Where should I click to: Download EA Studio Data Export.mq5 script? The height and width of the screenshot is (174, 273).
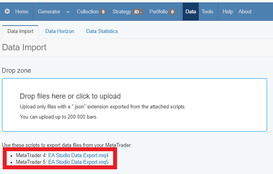click(x=78, y=161)
